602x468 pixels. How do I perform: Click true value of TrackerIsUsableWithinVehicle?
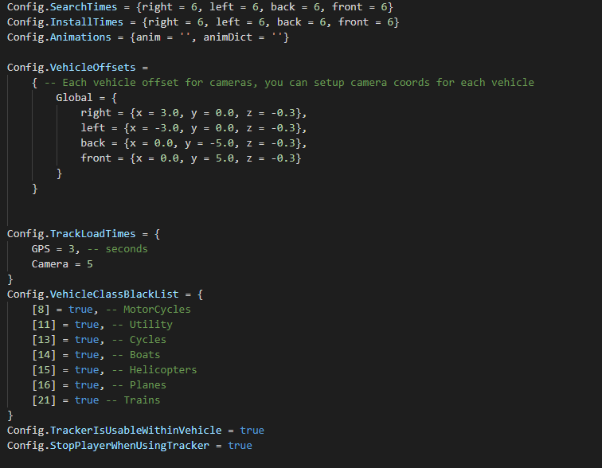click(x=252, y=431)
